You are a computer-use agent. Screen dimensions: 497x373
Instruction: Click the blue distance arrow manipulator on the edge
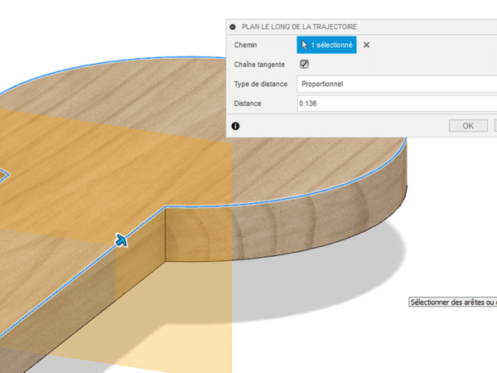(x=122, y=240)
